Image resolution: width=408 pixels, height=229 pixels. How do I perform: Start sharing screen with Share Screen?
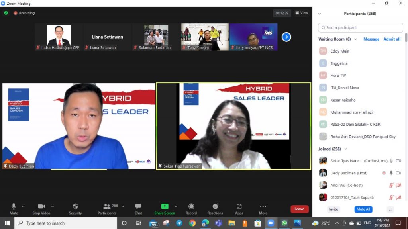(165, 208)
